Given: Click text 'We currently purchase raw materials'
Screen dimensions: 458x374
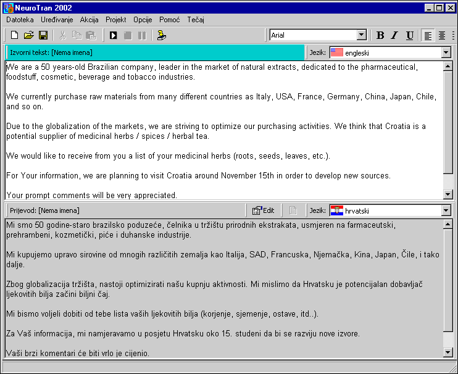Looking at the screenshot, I should pyautogui.click(x=72, y=97).
